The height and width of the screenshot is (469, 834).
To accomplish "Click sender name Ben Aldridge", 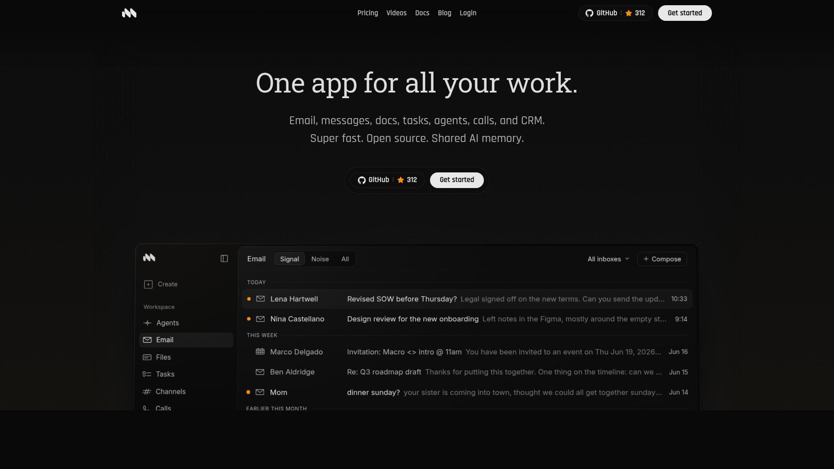I will [292, 372].
